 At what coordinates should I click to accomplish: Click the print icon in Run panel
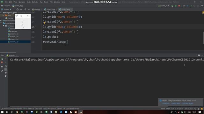click(x=6, y=73)
